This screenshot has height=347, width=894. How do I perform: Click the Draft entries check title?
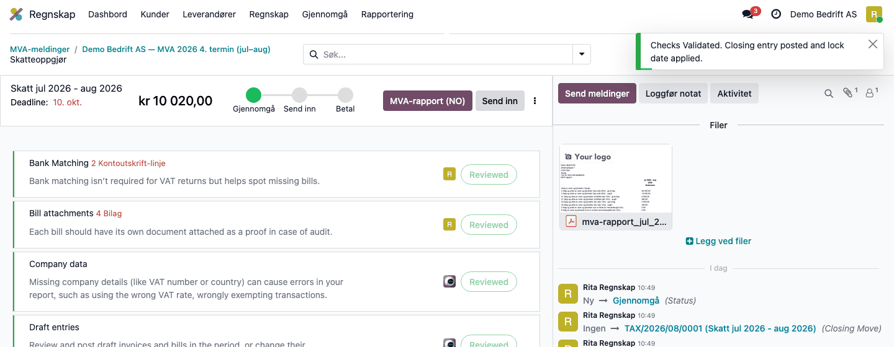[x=54, y=327]
